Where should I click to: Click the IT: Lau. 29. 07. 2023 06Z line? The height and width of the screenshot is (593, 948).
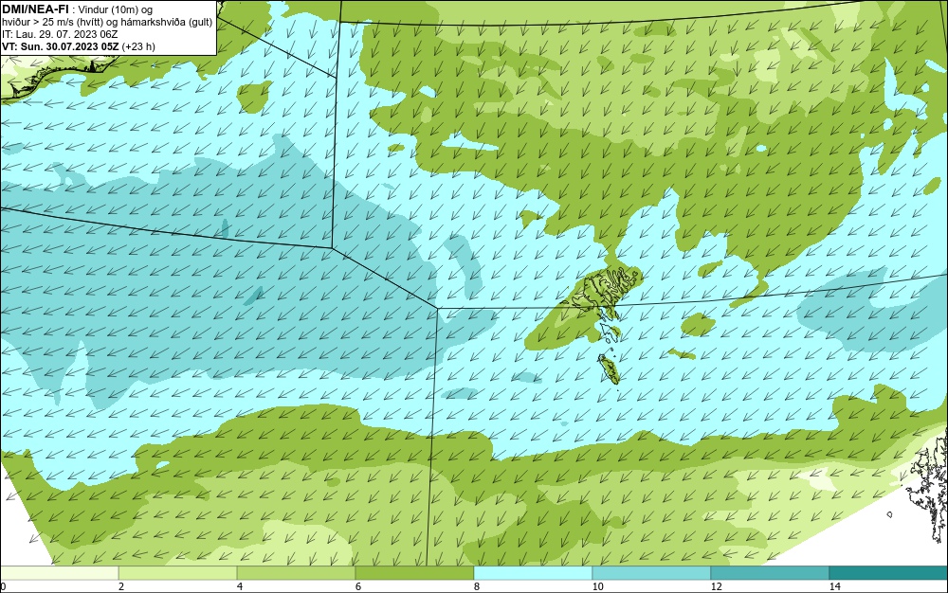[x=60, y=34]
